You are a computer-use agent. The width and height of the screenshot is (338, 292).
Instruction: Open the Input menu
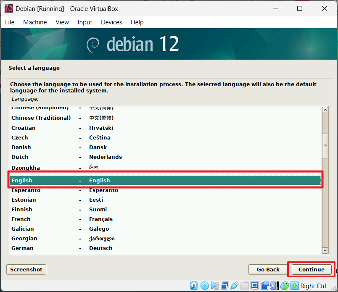tap(85, 22)
